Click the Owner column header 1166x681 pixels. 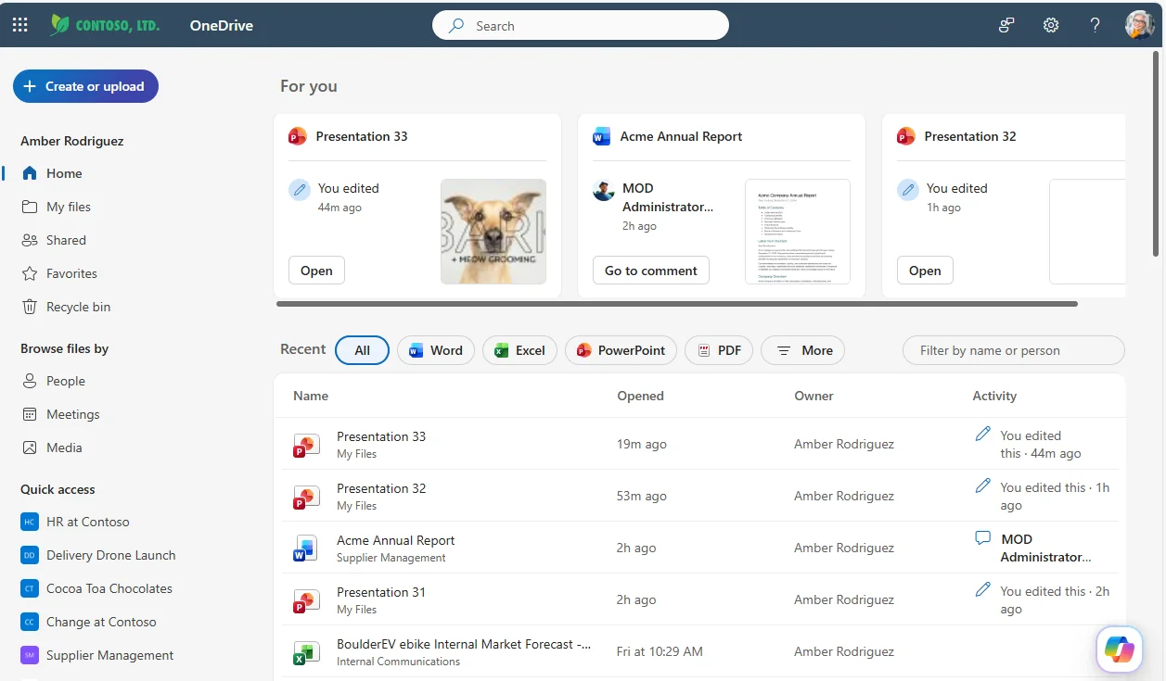814,396
